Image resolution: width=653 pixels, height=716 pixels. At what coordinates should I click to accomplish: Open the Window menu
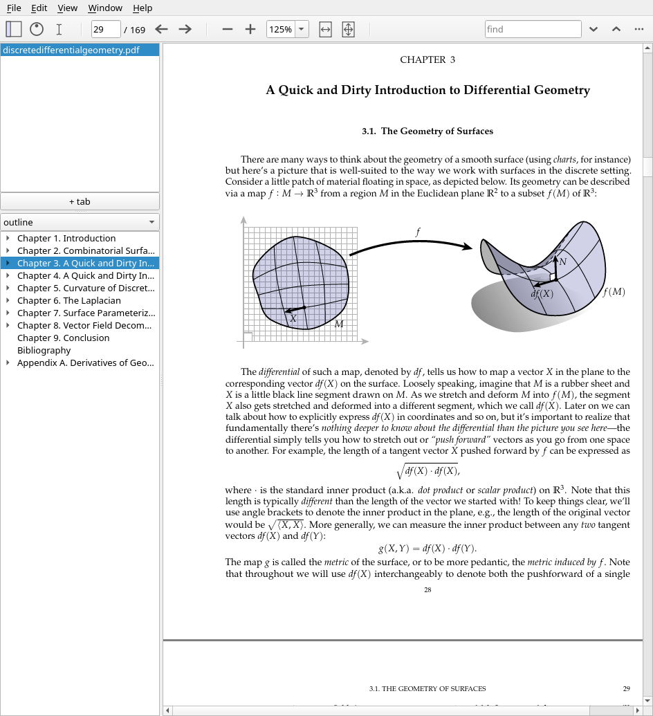coord(105,8)
